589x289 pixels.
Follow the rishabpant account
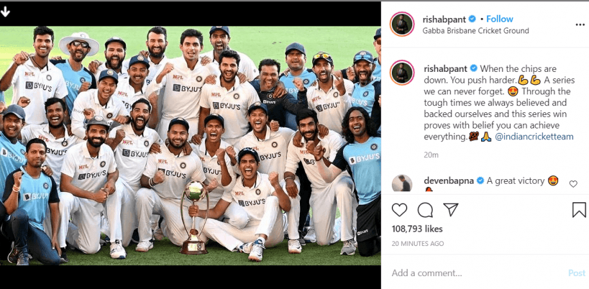500,19
